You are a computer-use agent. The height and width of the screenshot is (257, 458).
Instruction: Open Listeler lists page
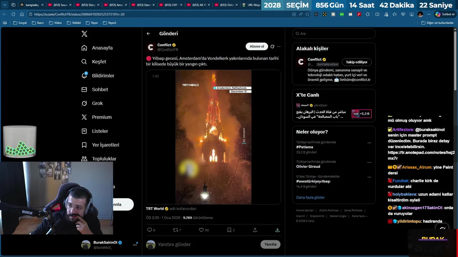(x=94, y=131)
